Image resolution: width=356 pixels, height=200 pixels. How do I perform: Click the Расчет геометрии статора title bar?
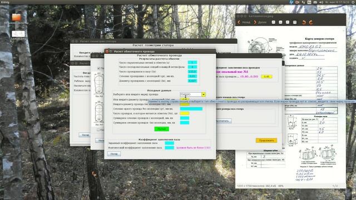click(x=154, y=41)
